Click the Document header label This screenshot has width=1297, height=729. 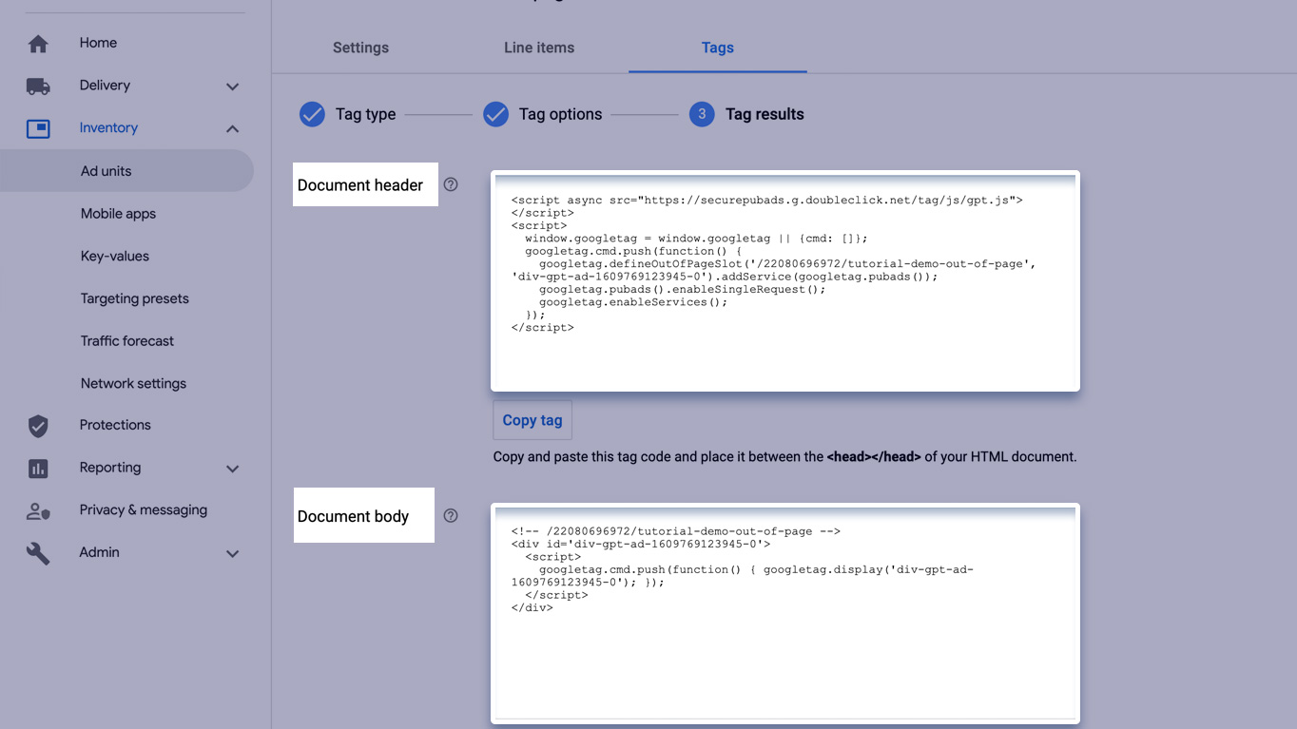pyautogui.click(x=360, y=185)
